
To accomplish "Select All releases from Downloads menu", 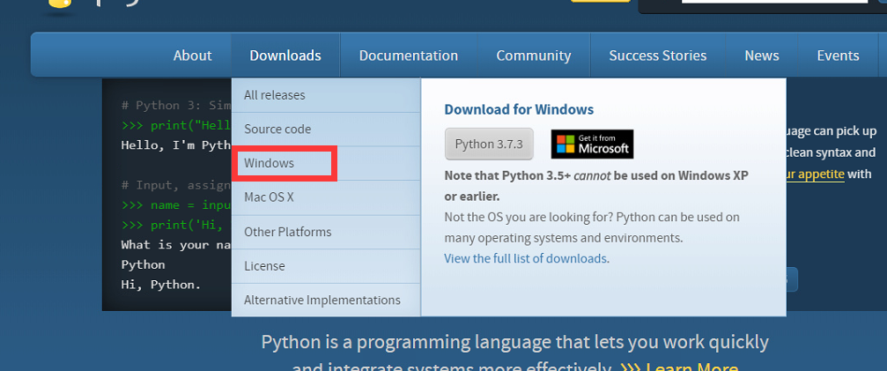I will click(275, 95).
